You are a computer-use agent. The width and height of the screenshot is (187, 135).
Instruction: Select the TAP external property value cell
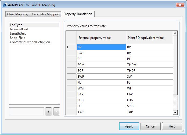pyautogui.click(x=101, y=112)
